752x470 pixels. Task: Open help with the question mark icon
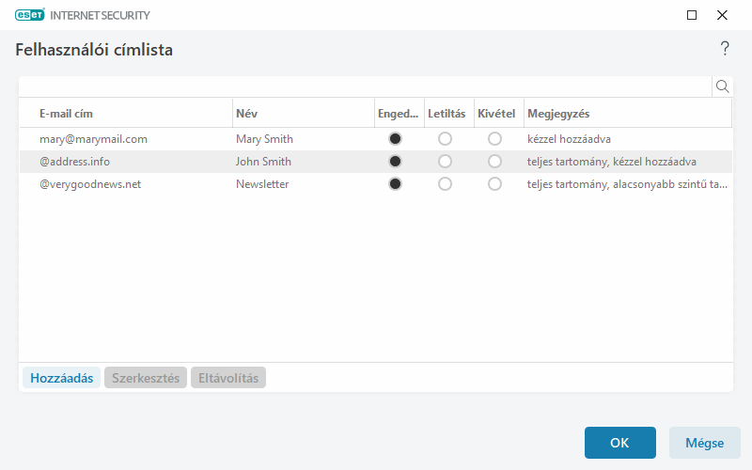coord(725,49)
